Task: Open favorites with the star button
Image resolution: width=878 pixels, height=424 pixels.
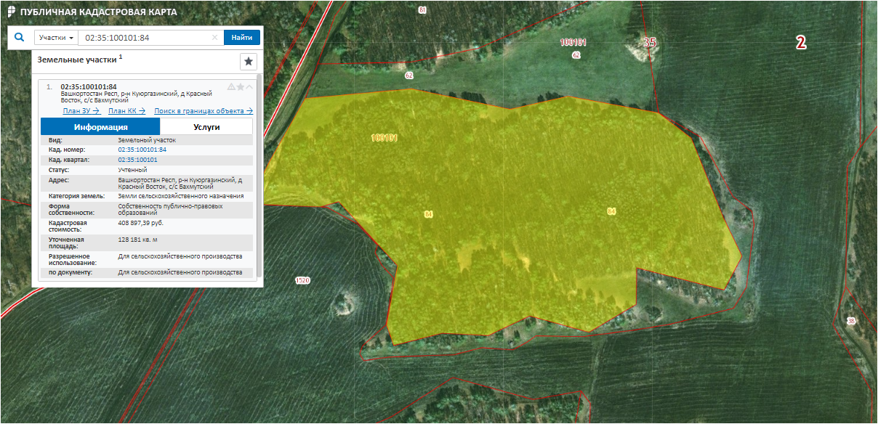Action: [248, 62]
